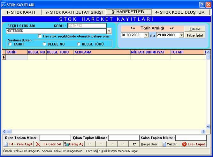The image size is (213, 157).
Task: Click the horizontal scroll right arrow
Action: (203, 132)
